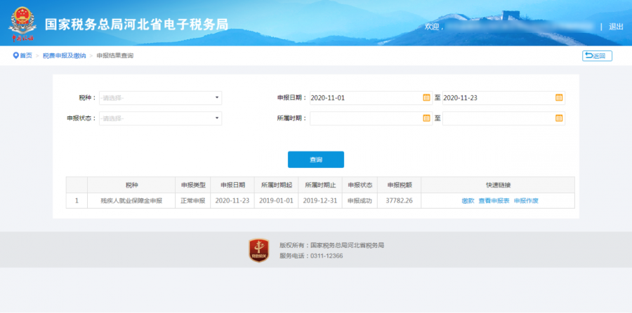Screen dimensions: 632x313
Task: Open calendar for 所属时期 end date
Action: click(559, 118)
